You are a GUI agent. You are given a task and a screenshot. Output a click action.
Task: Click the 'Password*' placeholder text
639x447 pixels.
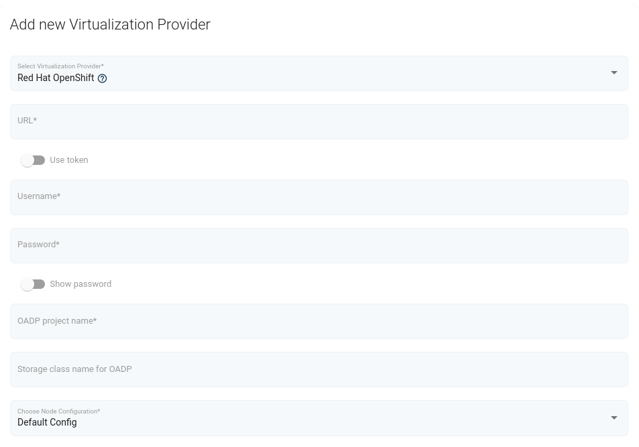(38, 245)
